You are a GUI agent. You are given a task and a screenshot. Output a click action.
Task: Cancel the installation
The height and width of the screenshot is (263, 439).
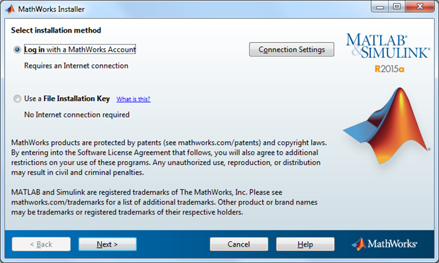[238, 244]
